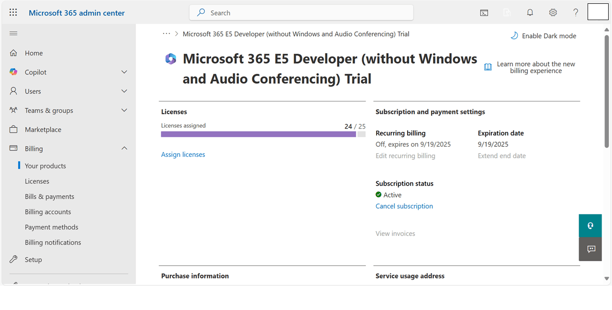Open Marketplace in navigation
Screen dimensions: 612x310
43,130
